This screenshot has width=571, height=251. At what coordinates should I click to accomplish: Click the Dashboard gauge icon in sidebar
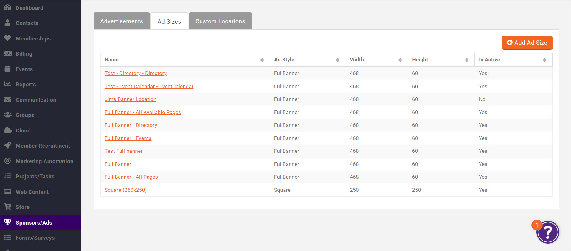[x=7, y=8]
